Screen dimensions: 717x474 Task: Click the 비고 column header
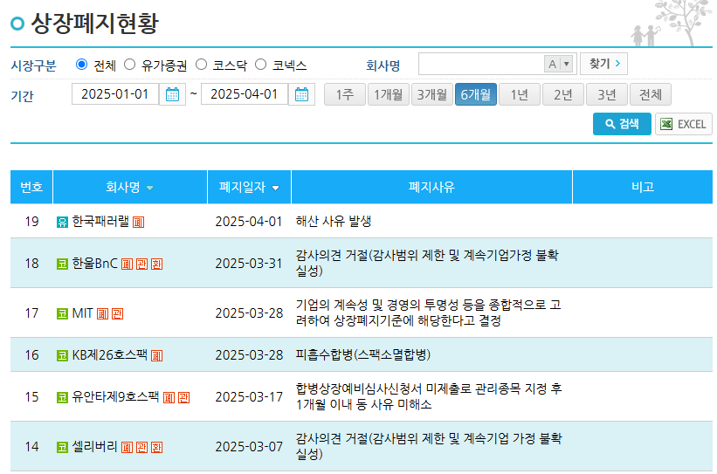643,187
